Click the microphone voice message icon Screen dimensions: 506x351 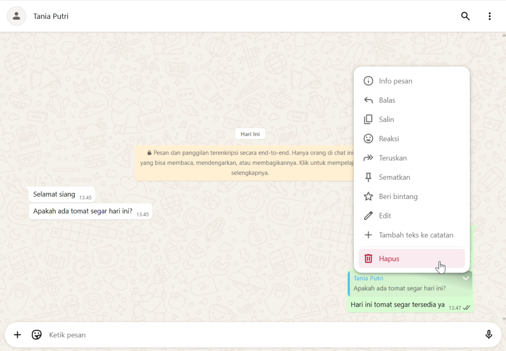click(488, 335)
